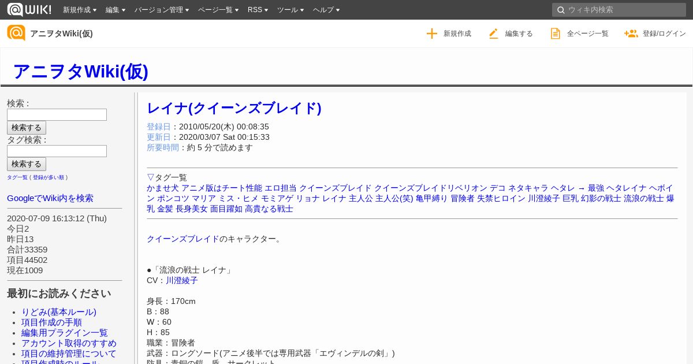This screenshot has height=364, width=693.
Task: Expand the ページ一覧 menu
Action: tap(218, 10)
